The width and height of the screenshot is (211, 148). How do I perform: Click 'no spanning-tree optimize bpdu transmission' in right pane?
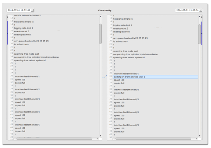pos(135,54)
